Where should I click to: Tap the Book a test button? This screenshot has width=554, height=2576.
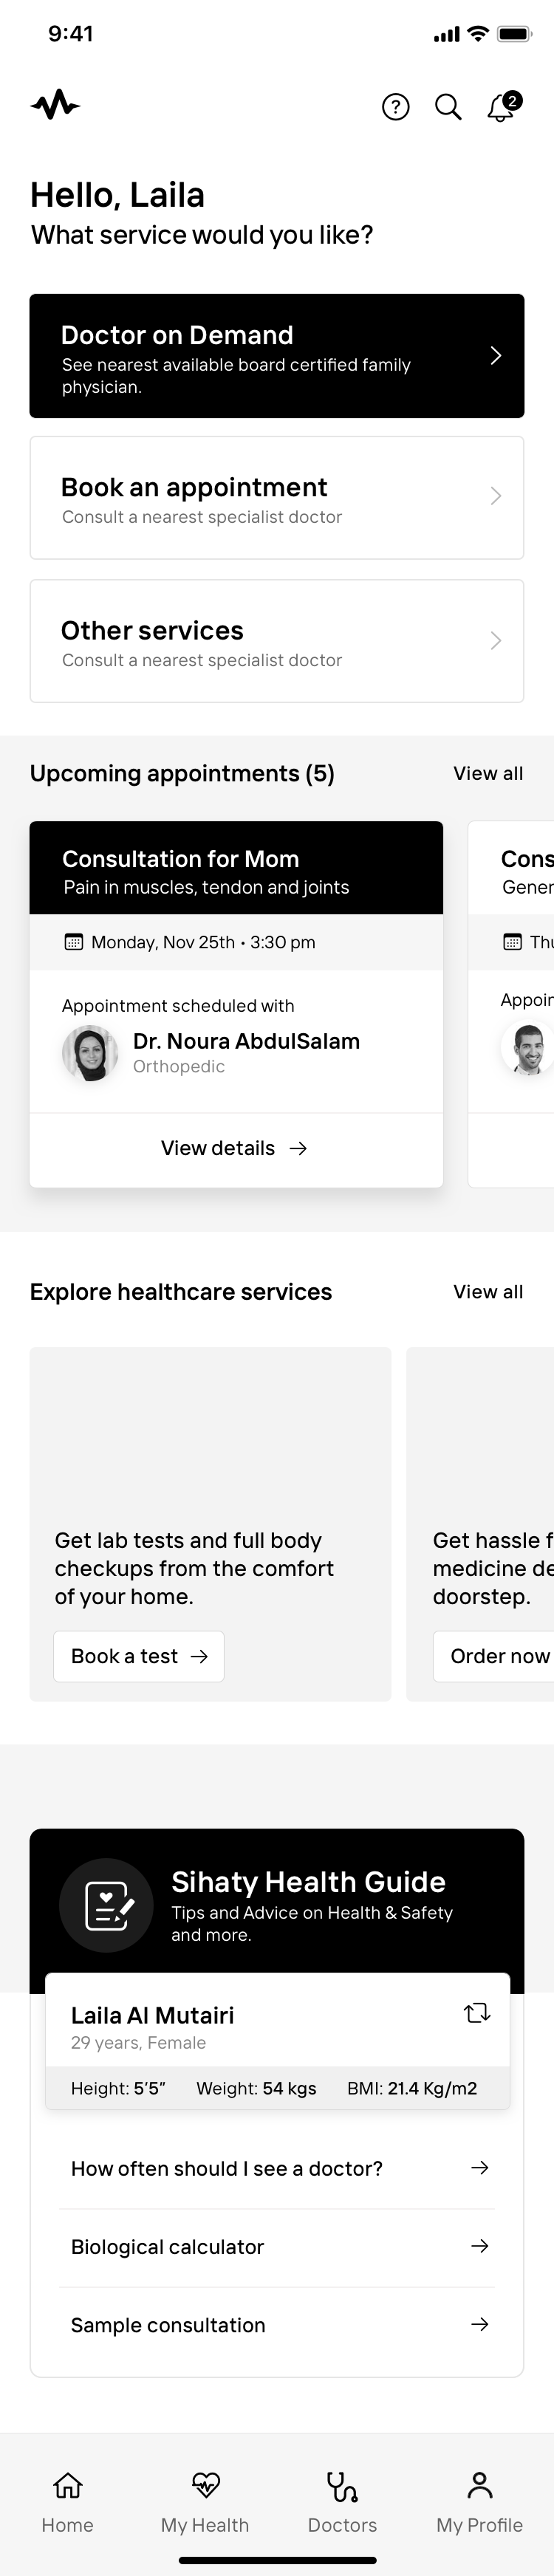139,1656
